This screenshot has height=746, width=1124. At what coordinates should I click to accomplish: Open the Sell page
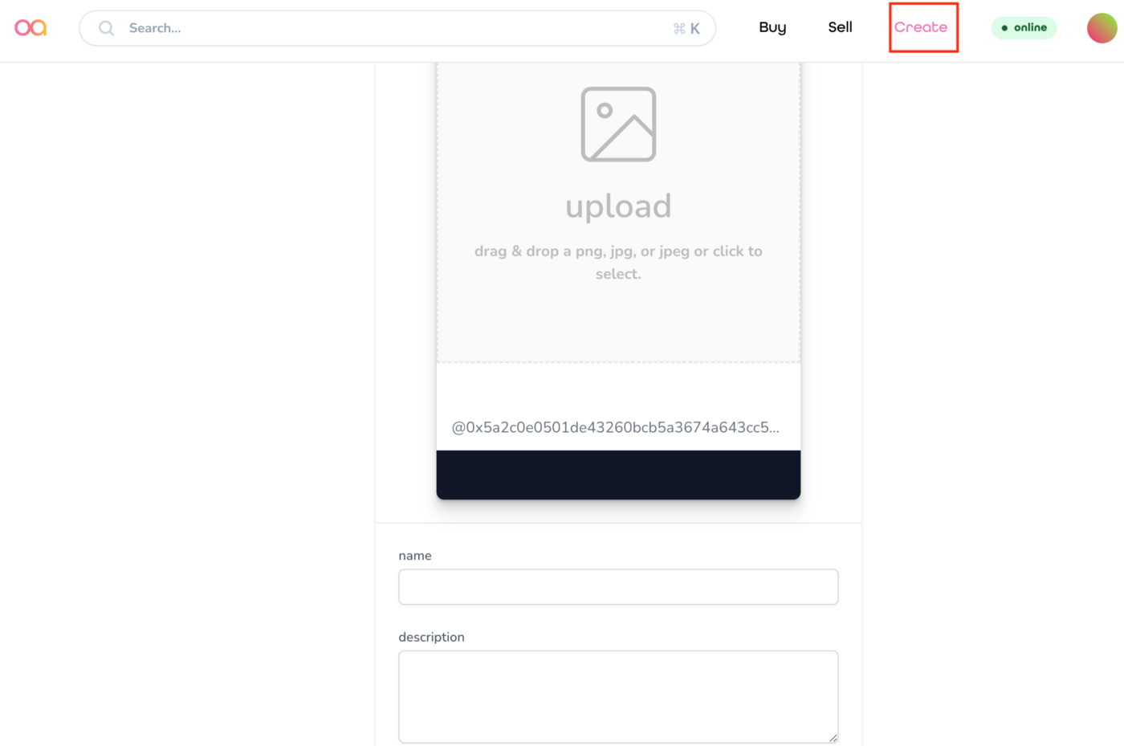840,27
